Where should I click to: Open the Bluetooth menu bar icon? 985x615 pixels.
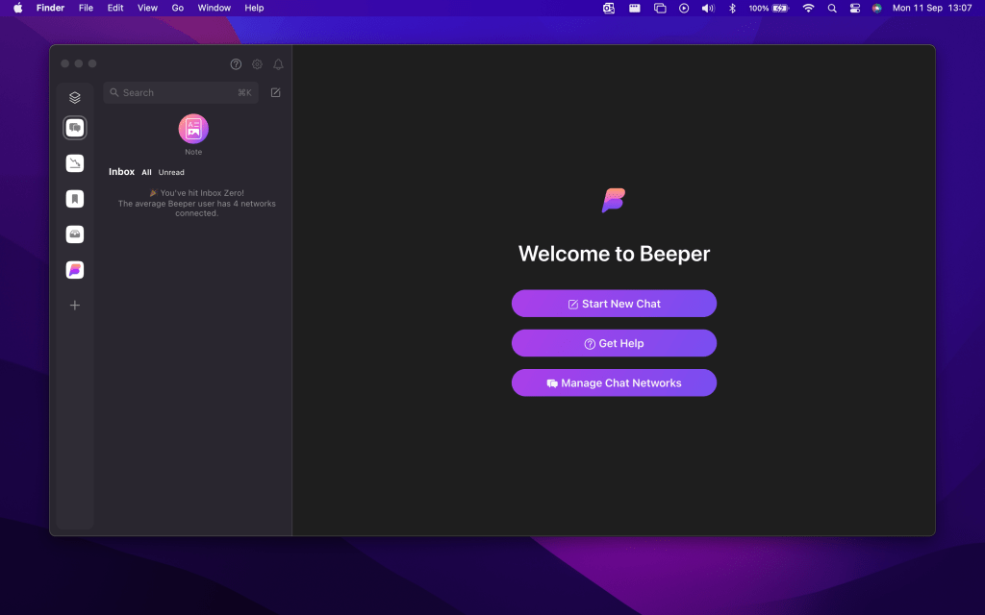point(732,8)
